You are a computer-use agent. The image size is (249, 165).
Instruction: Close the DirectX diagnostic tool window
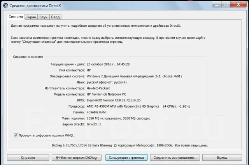pos(238,5)
